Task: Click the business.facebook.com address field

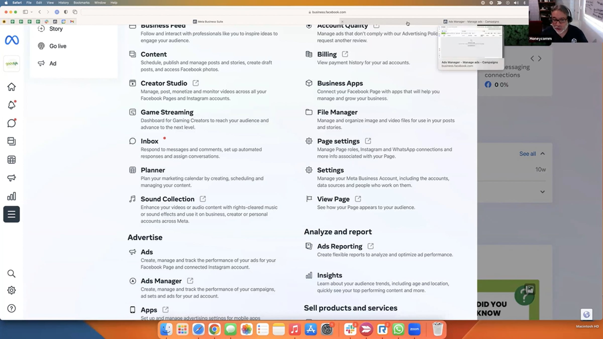Action: tap(329, 12)
